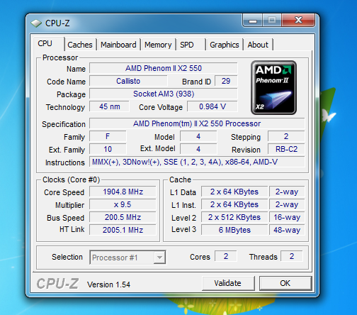Screen dimensions: 357x315
Task: Click the Level 3 size 6 MBytes
Action: coord(234,230)
